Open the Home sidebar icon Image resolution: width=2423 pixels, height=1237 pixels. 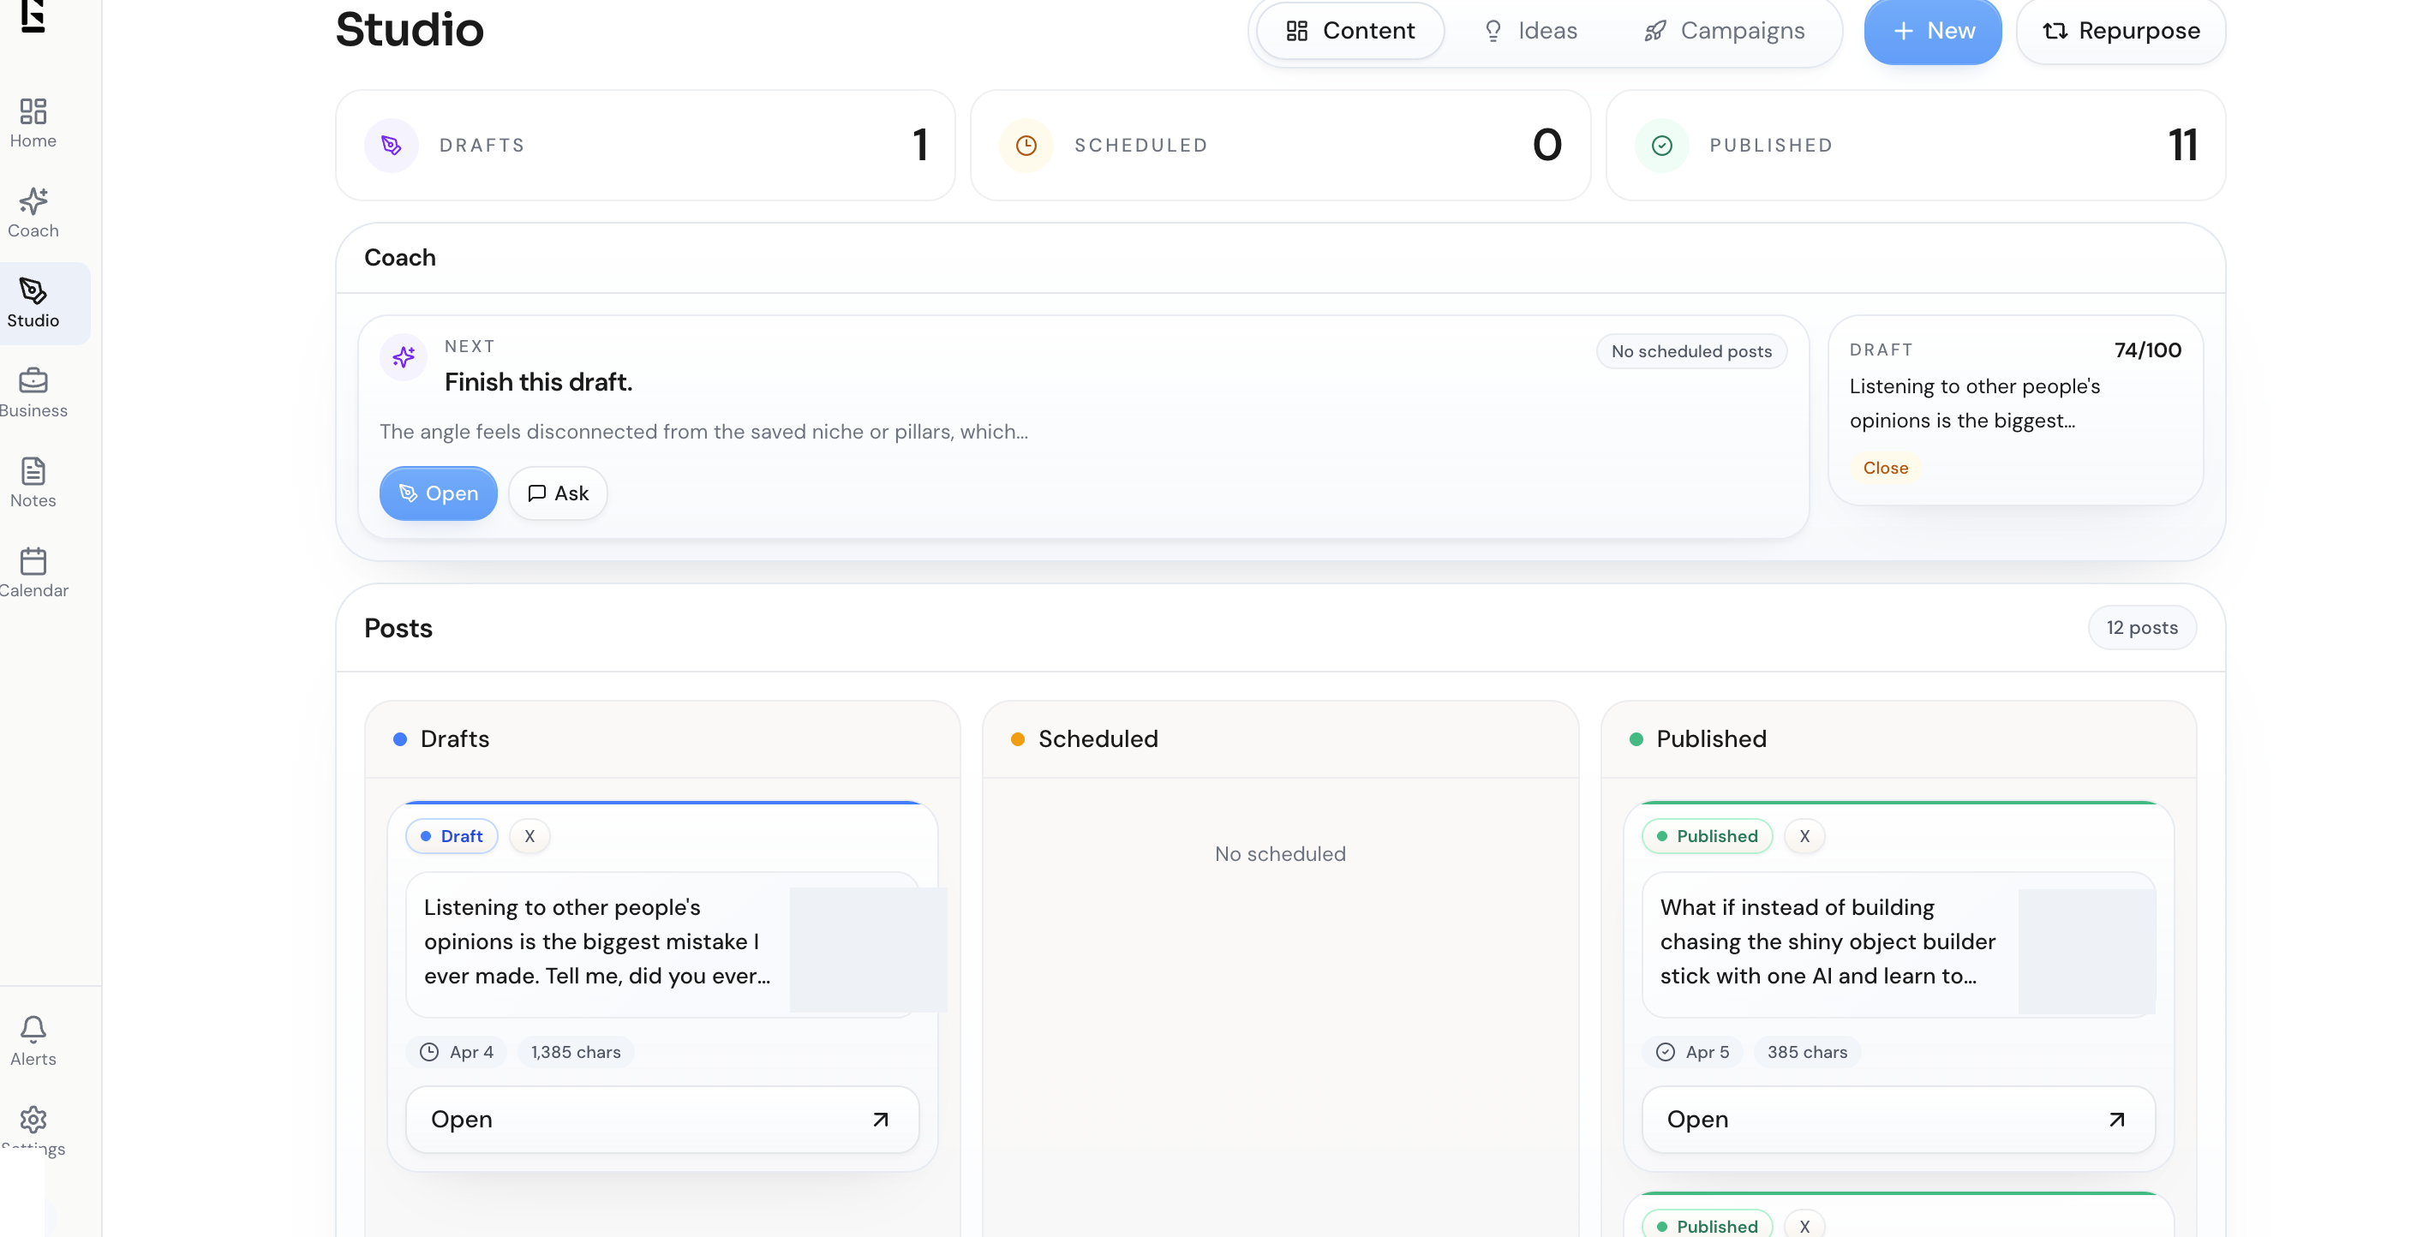[x=33, y=112]
